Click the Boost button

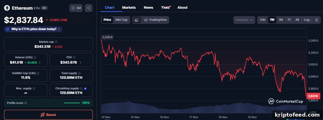(x=48, y=115)
